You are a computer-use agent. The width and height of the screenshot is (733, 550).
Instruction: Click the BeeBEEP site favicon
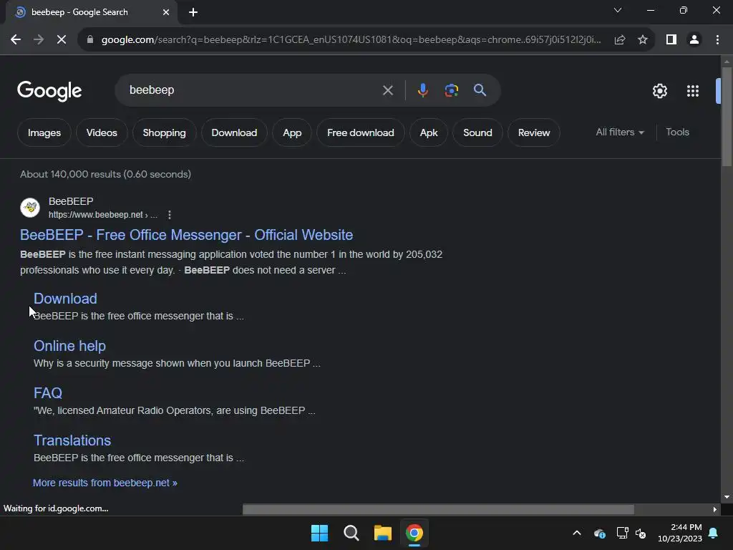[30, 207]
